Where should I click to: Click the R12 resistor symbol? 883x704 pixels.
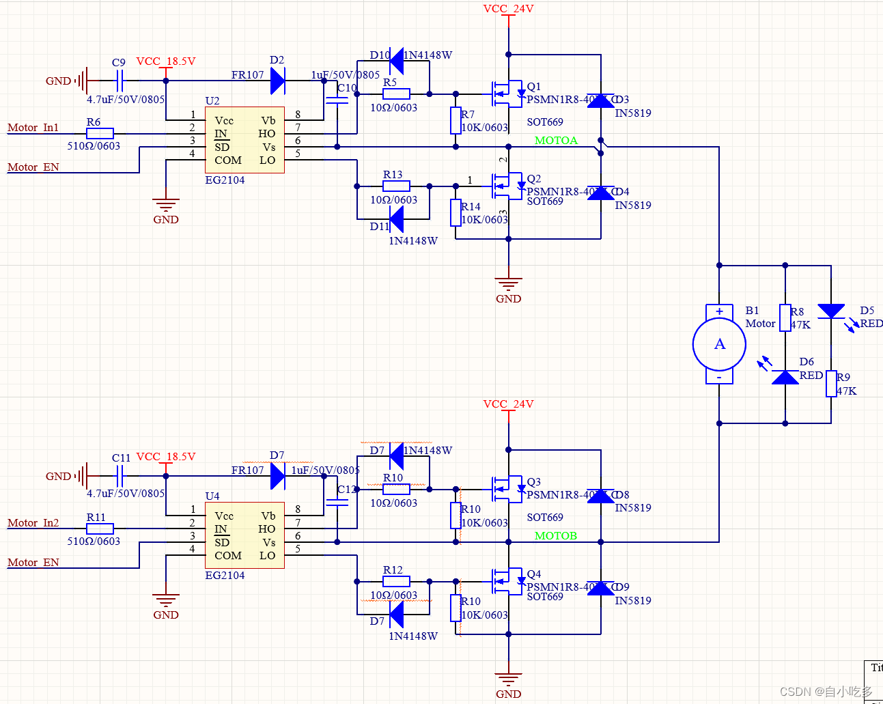396,581
